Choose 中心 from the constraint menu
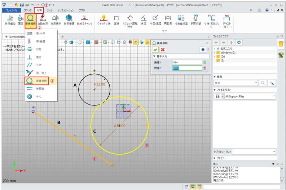This screenshot has width=286, height=190. point(41,96)
